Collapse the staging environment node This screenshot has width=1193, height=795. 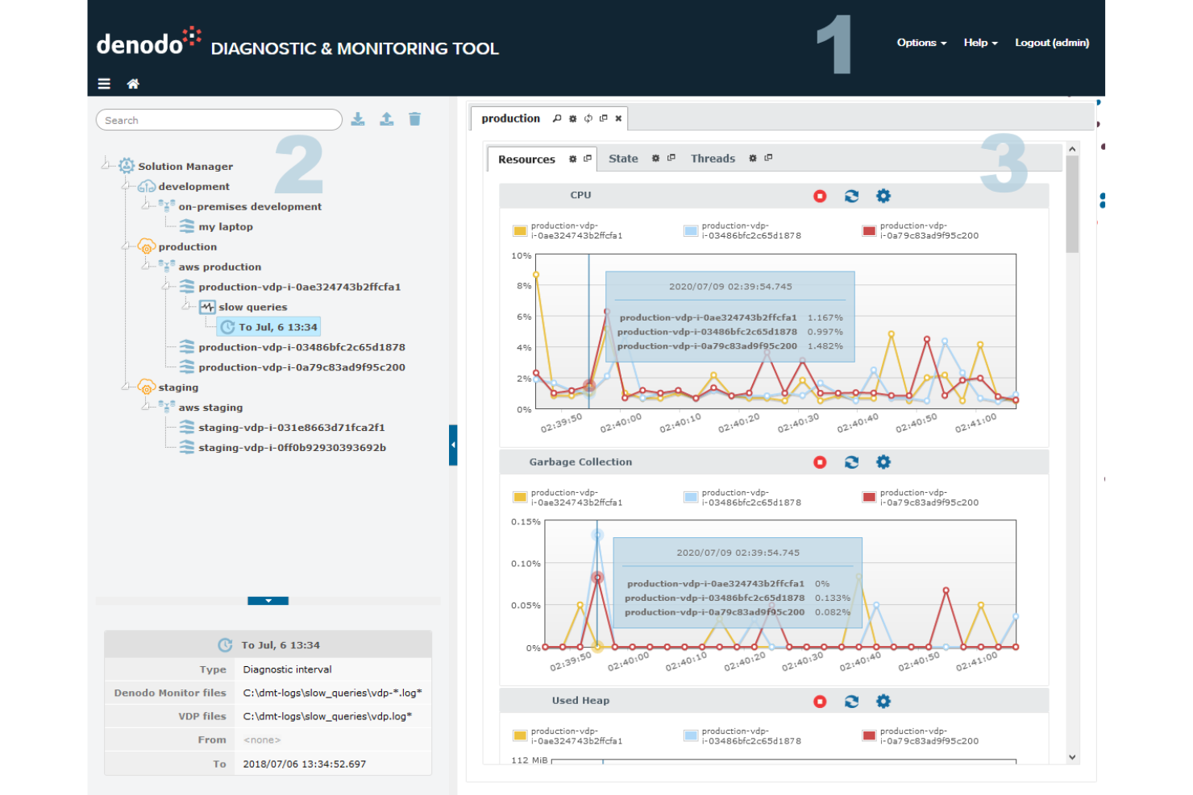tap(127, 387)
